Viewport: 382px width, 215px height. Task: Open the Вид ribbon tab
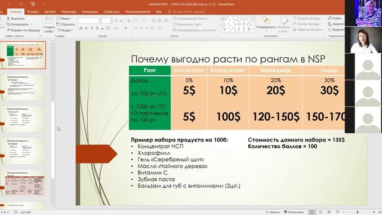(159, 11)
